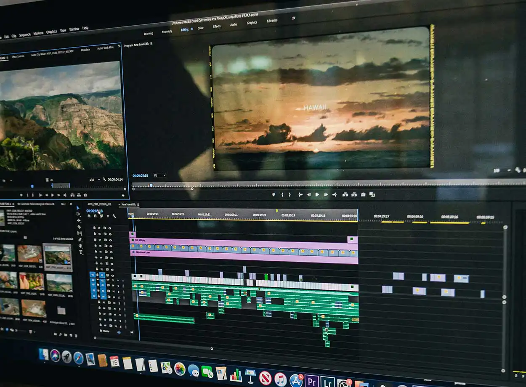The width and height of the screenshot is (526, 387).
Task: Open timeline wrench display settings
Action: pos(114,216)
